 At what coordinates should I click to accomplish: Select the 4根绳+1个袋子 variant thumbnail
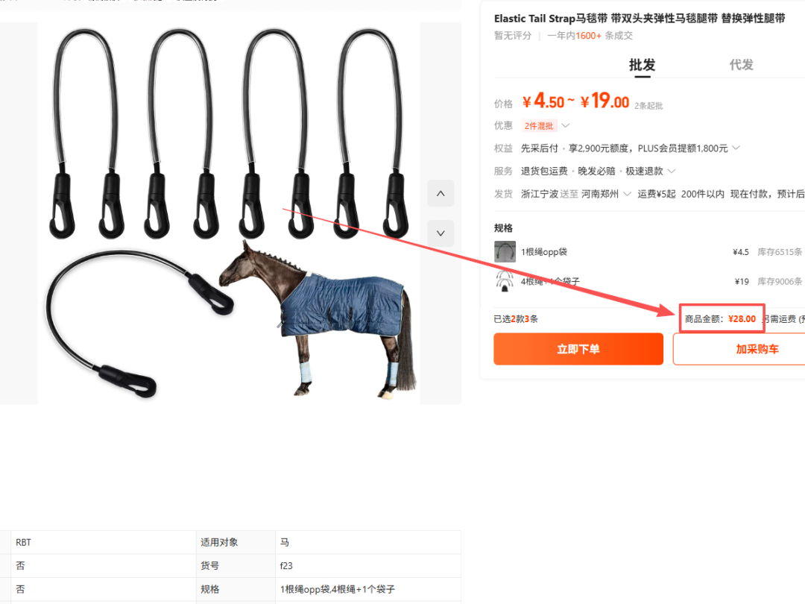click(505, 281)
